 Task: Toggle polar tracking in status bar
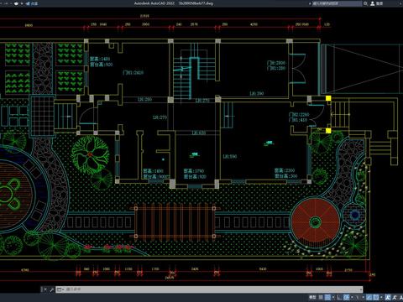tap(347, 297)
